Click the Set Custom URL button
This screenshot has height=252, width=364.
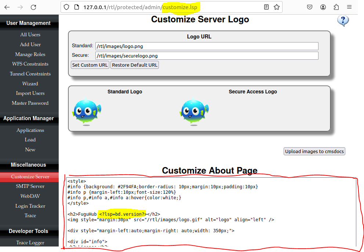point(90,65)
